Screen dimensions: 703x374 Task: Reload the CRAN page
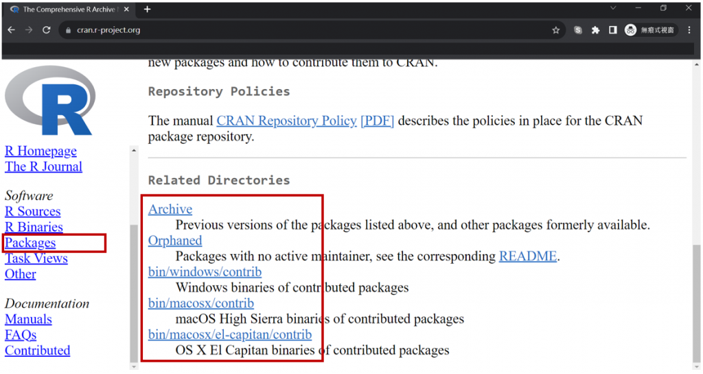tap(47, 30)
